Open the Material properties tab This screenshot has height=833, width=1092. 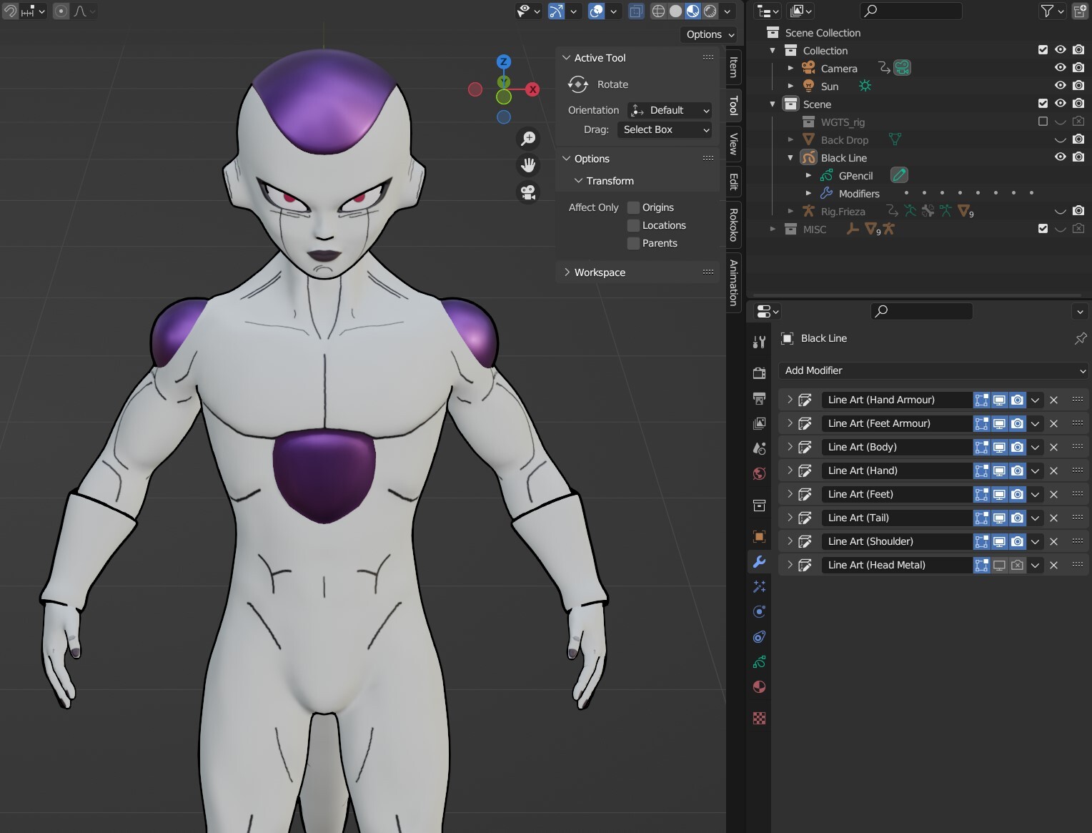[x=759, y=687]
